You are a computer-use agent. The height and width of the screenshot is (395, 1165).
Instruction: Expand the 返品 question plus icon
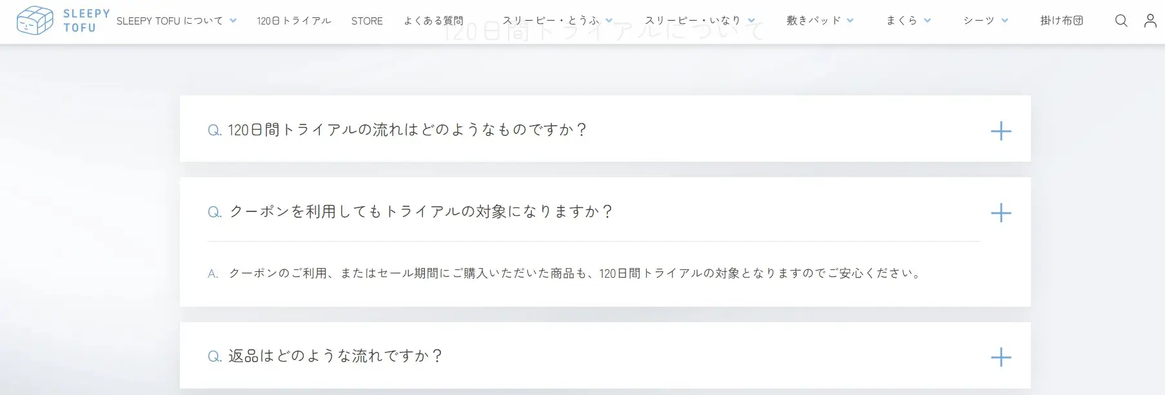click(x=1001, y=357)
